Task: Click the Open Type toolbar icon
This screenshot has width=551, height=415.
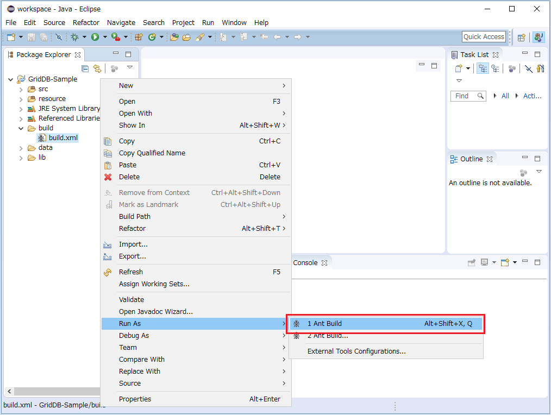Action: 174,37
